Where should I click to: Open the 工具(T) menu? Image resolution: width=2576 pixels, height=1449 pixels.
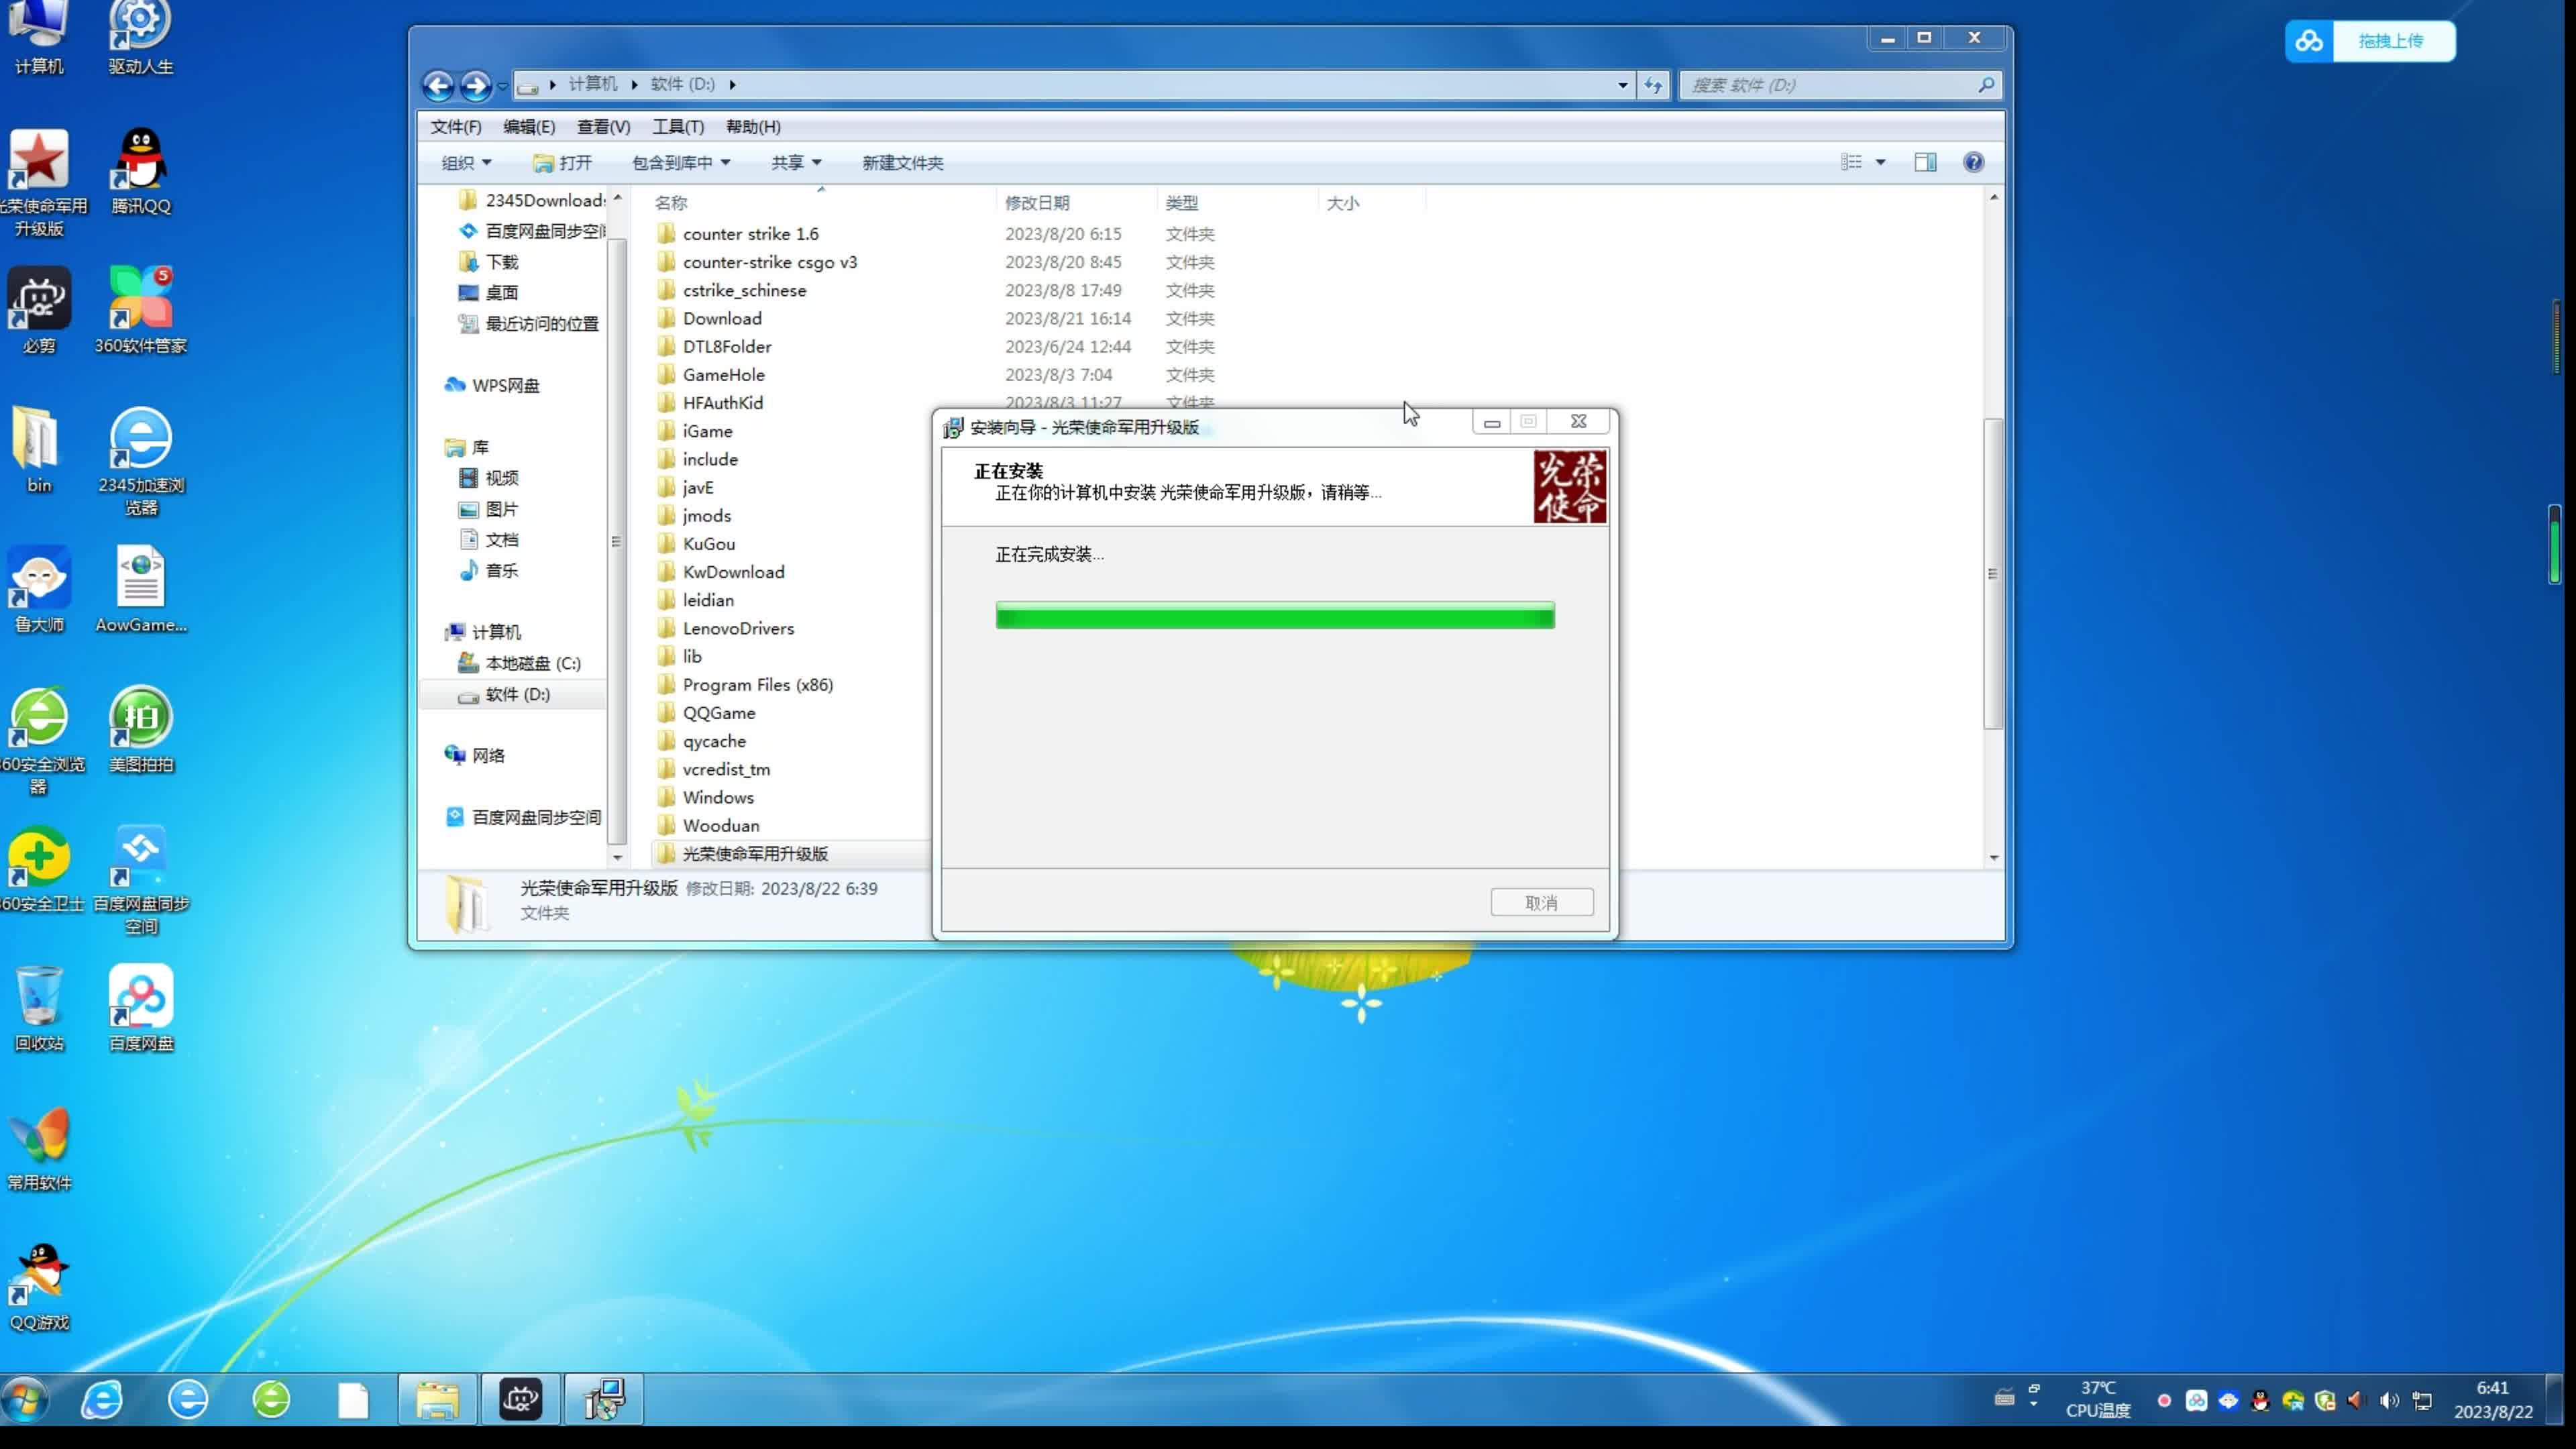[x=678, y=127]
